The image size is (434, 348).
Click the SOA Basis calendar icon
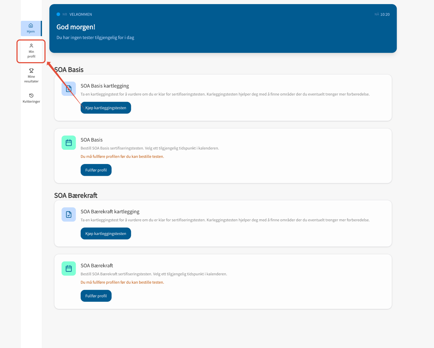tap(69, 143)
